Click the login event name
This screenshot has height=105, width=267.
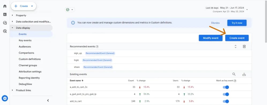click(76, 60)
